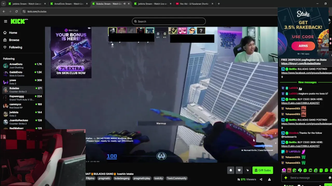View site information icon in address bar
Screen dimensions: 332x186
click(x=24, y=11)
